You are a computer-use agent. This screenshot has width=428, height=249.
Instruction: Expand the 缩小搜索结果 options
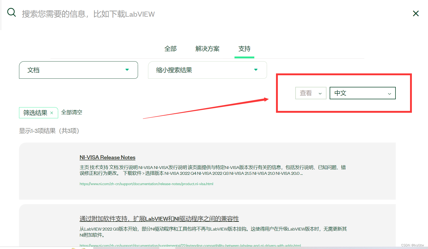coord(207,70)
